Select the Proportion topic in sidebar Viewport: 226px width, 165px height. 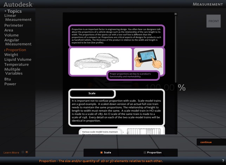16,50
